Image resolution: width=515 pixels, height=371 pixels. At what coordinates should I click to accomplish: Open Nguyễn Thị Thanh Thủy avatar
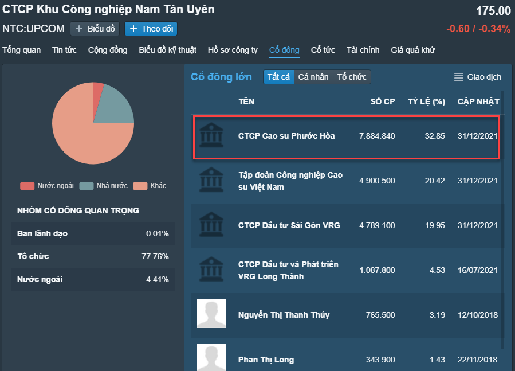(x=211, y=314)
